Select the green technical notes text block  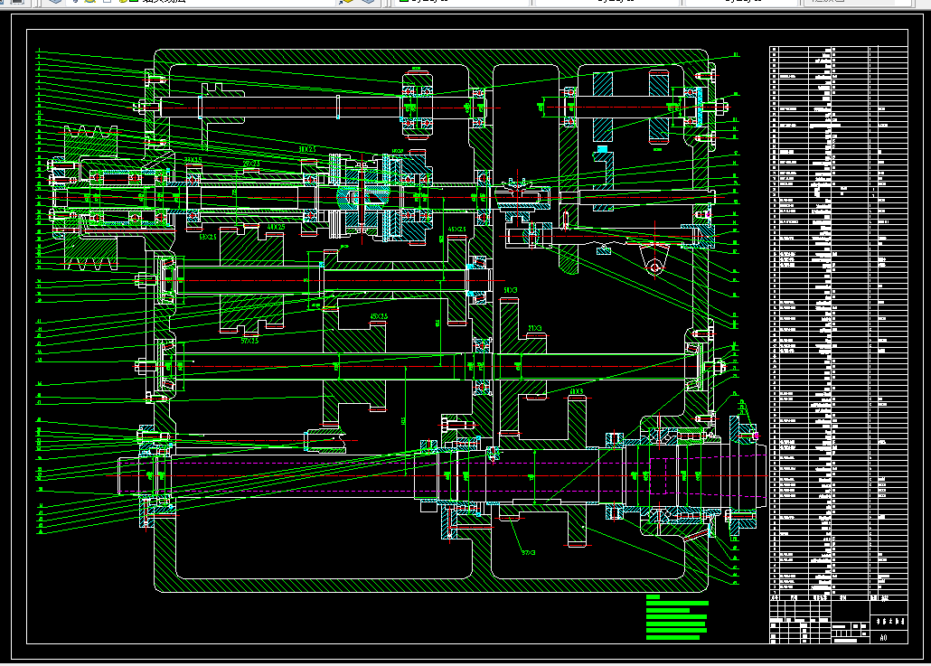677,617
